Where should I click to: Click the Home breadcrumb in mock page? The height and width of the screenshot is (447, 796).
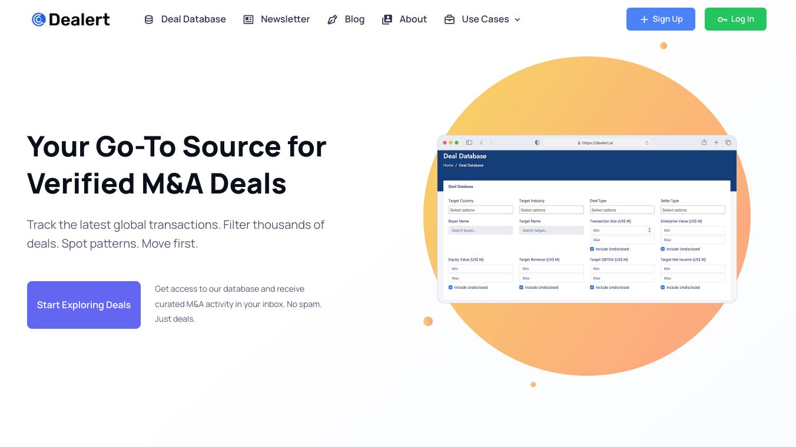point(449,165)
